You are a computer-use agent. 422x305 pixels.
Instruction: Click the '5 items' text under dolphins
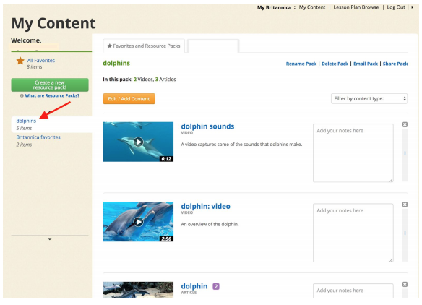[24, 129]
